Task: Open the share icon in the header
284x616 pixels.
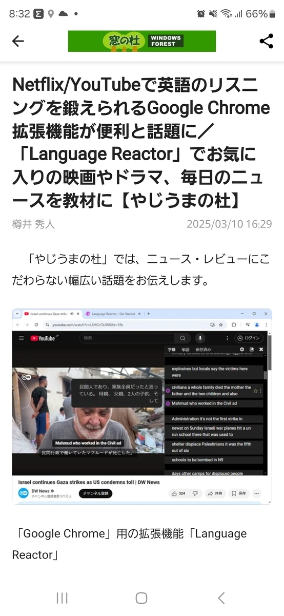Action: [266, 41]
